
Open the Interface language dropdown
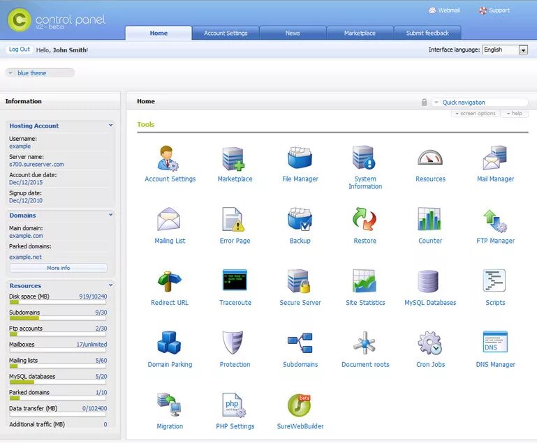pos(505,50)
